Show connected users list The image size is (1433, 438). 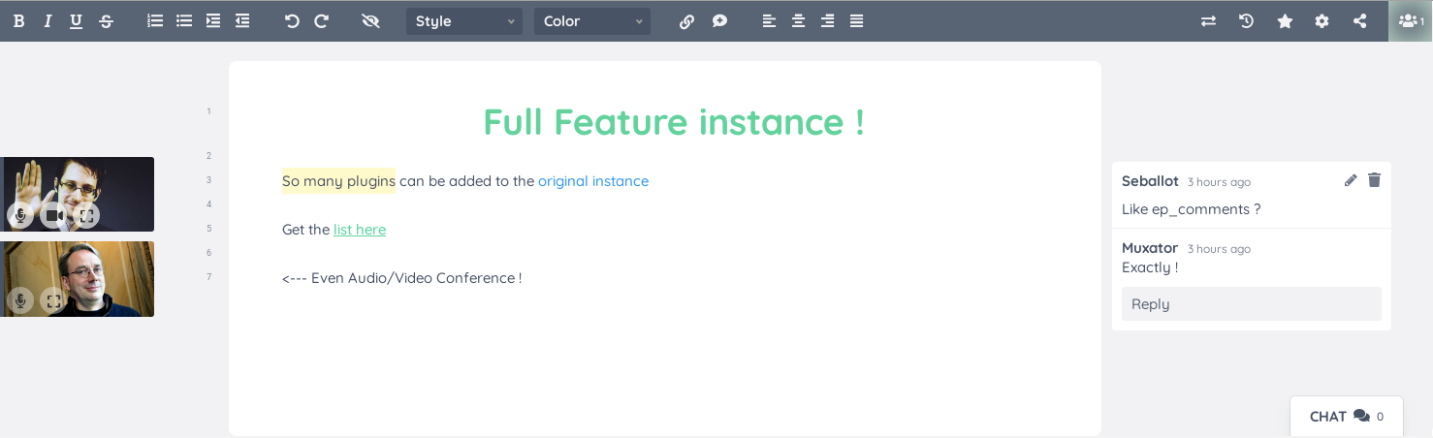pyautogui.click(x=1411, y=21)
